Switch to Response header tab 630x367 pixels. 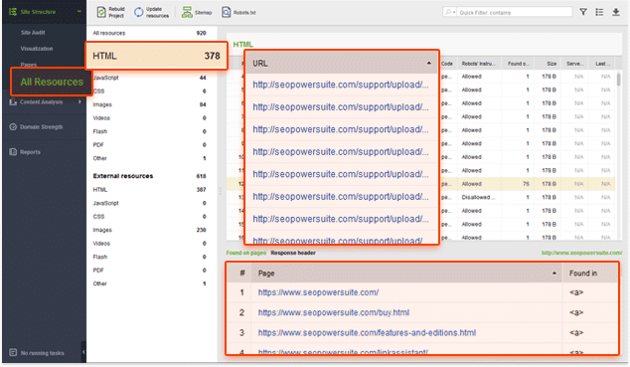click(x=293, y=253)
